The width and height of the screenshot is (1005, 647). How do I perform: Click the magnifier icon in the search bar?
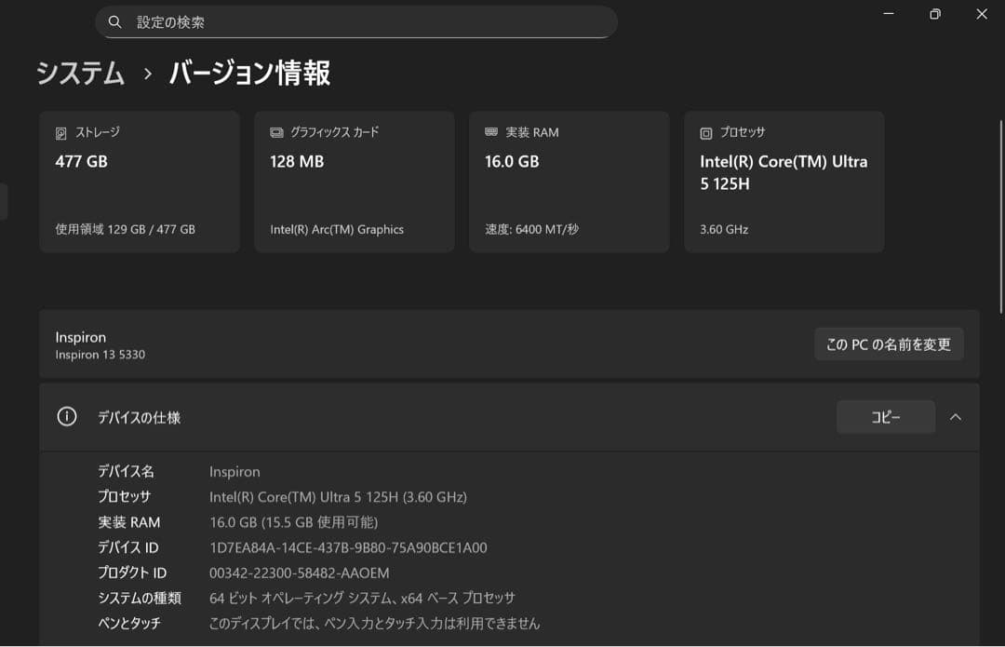pyautogui.click(x=114, y=21)
